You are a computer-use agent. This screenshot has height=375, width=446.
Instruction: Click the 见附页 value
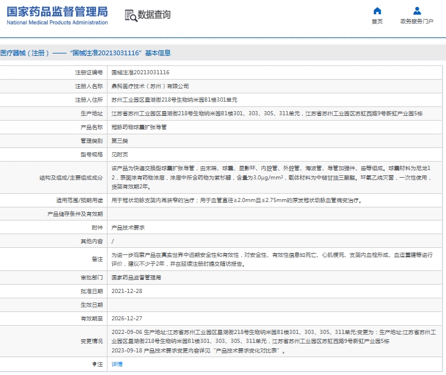point(120,155)
